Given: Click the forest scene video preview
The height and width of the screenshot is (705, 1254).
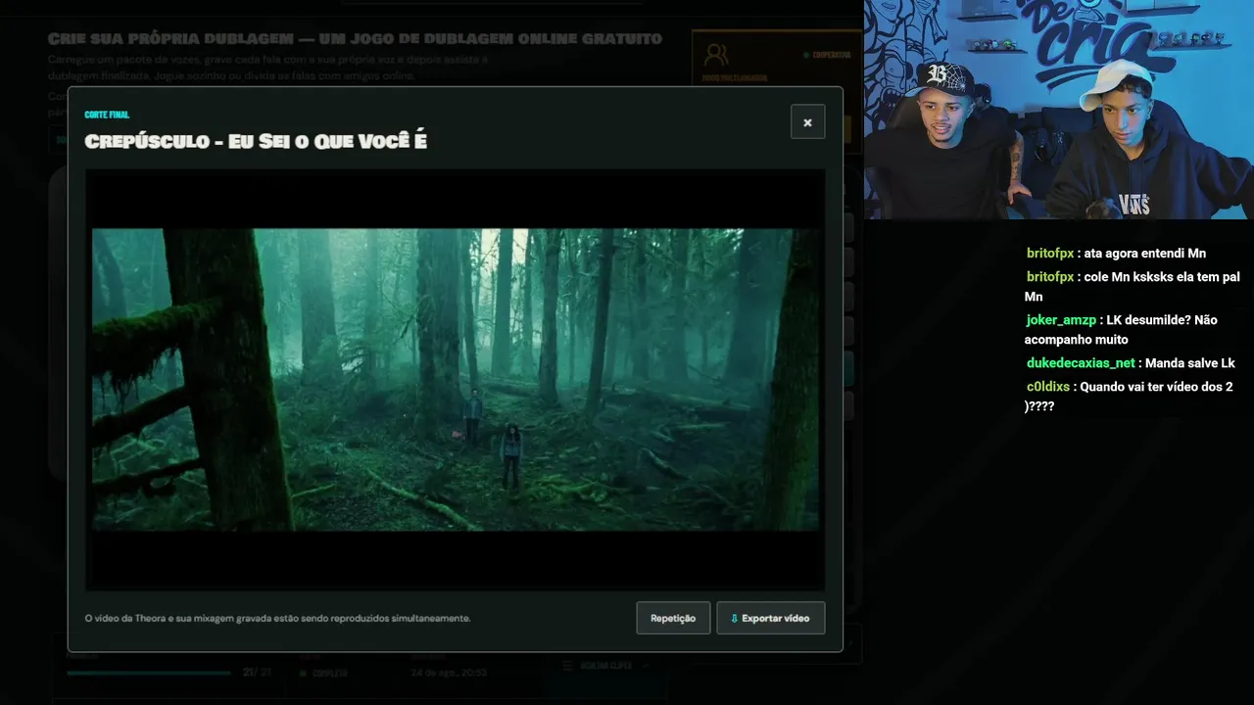Looking at the screenshot, I should pyautogui.click(x=455, y=380).
